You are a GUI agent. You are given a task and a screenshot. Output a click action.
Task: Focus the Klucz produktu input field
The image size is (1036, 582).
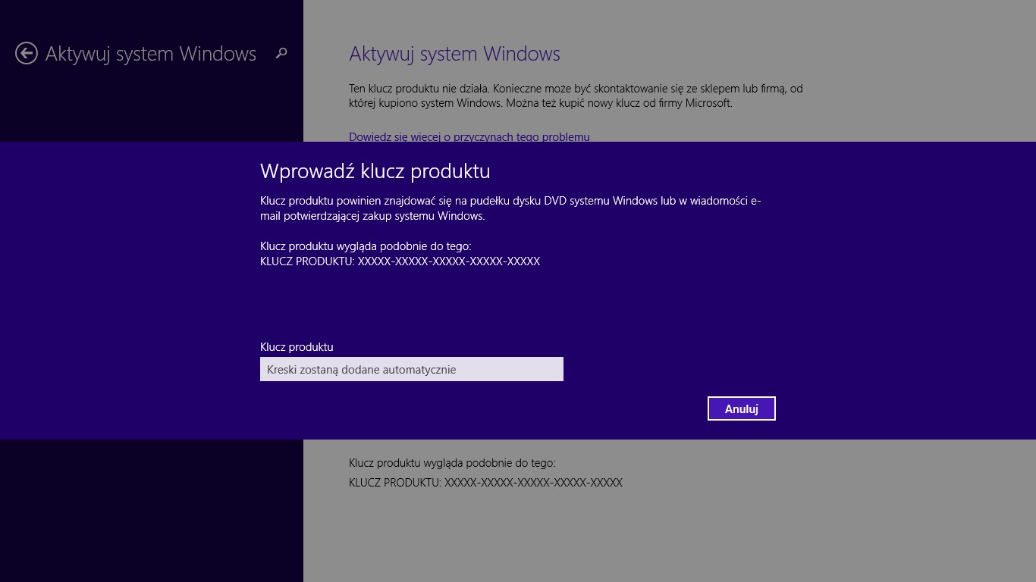[x=412, y=369]
